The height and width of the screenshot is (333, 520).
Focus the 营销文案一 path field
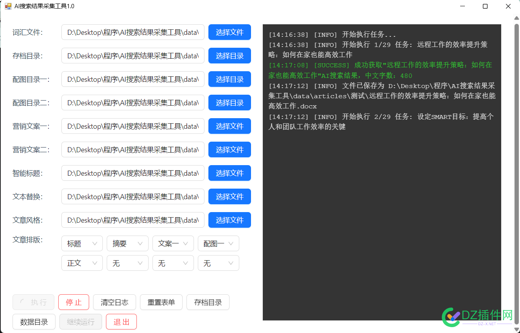(133, 126)
